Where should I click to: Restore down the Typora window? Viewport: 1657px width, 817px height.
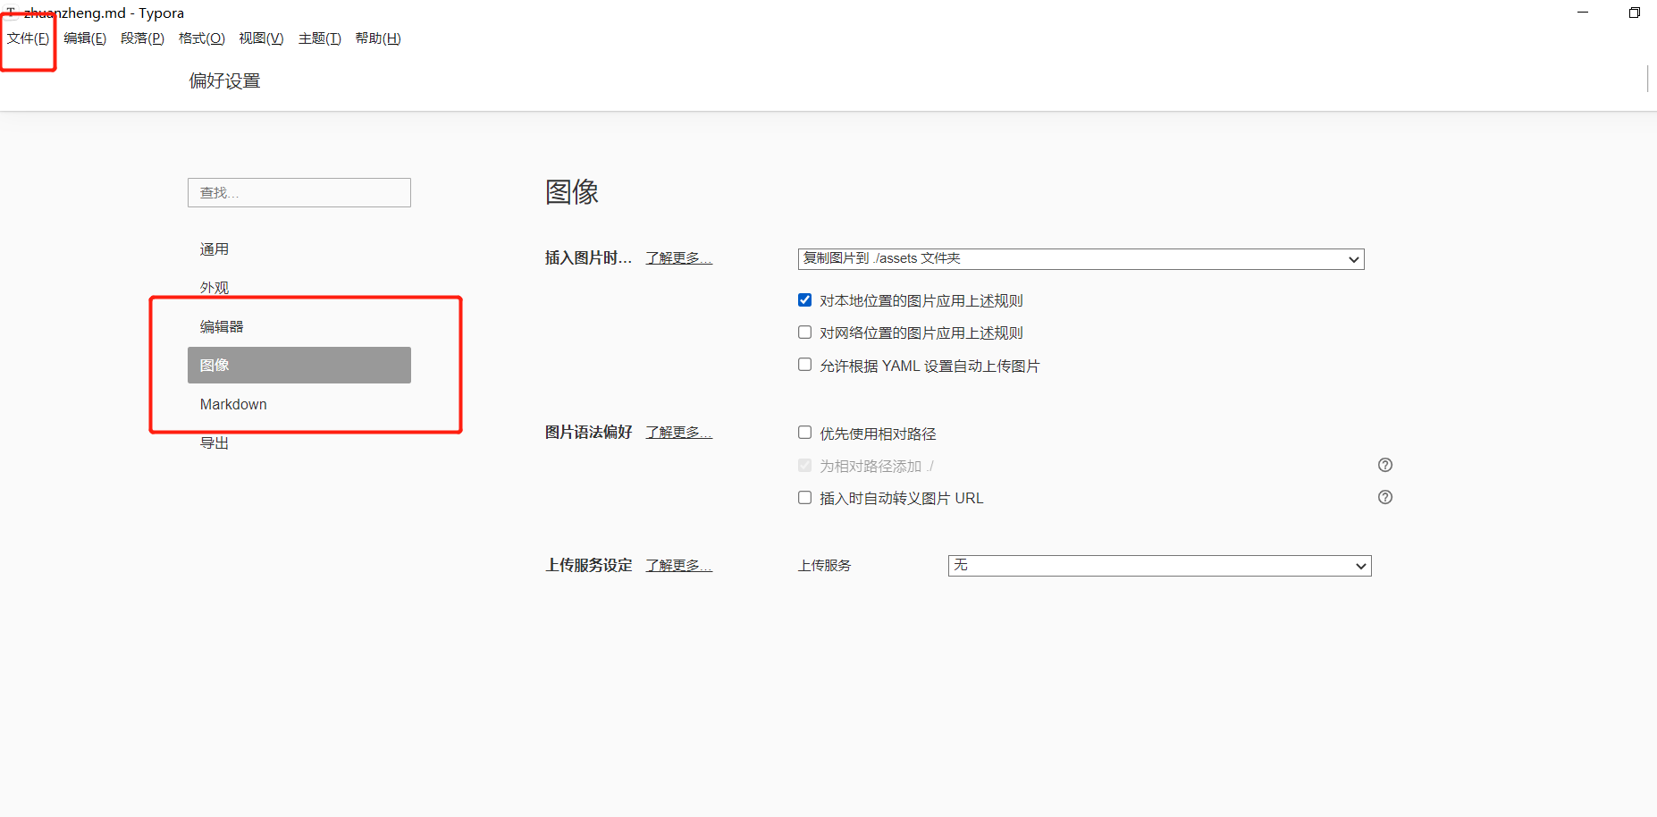[x=1635, y=13]
